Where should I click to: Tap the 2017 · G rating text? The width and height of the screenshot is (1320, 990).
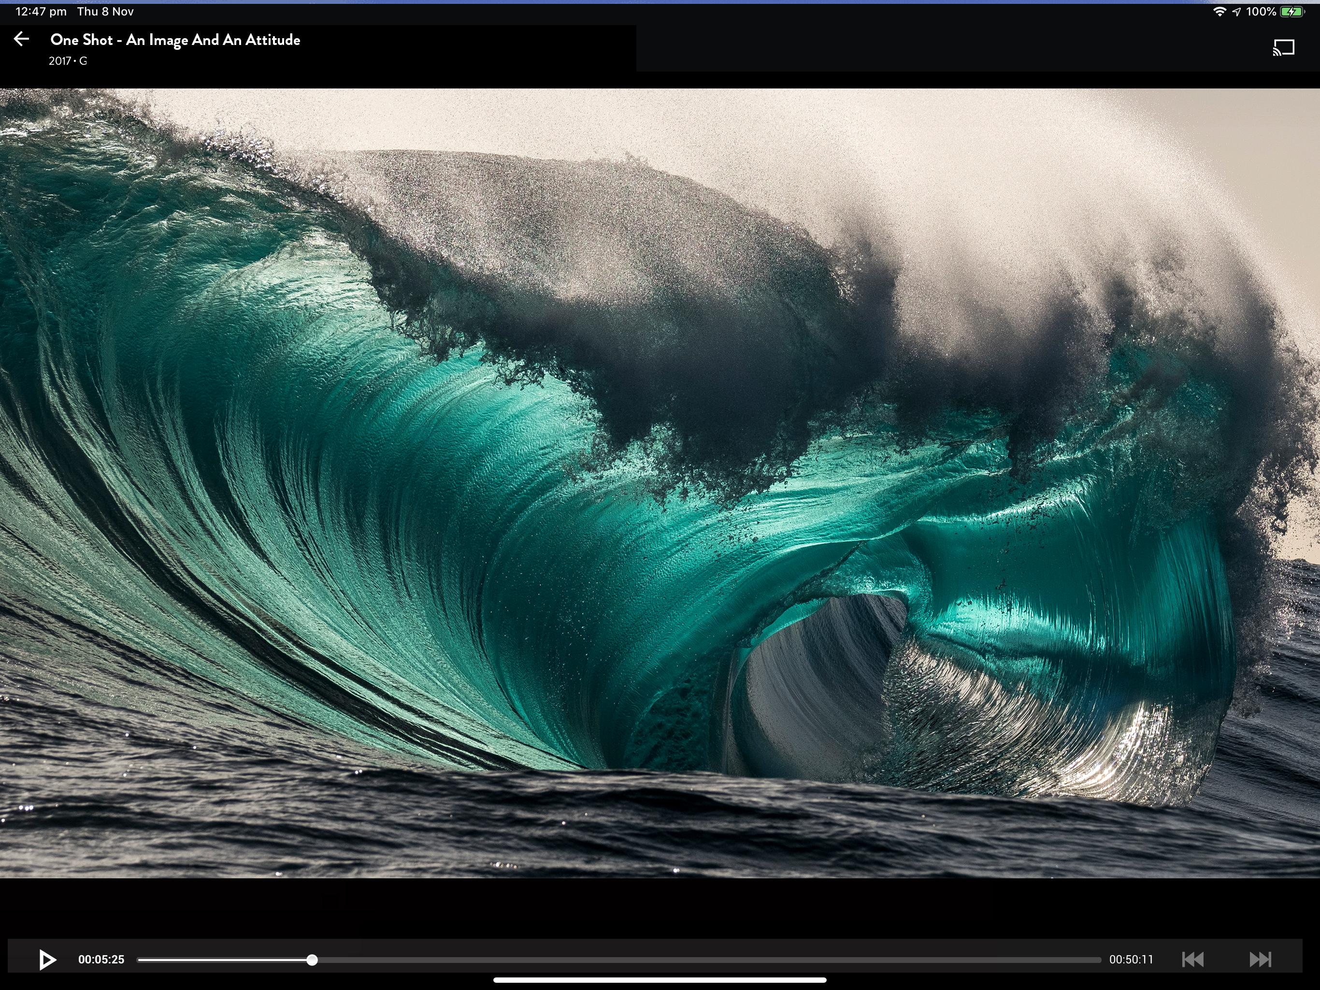coord(68,61)
